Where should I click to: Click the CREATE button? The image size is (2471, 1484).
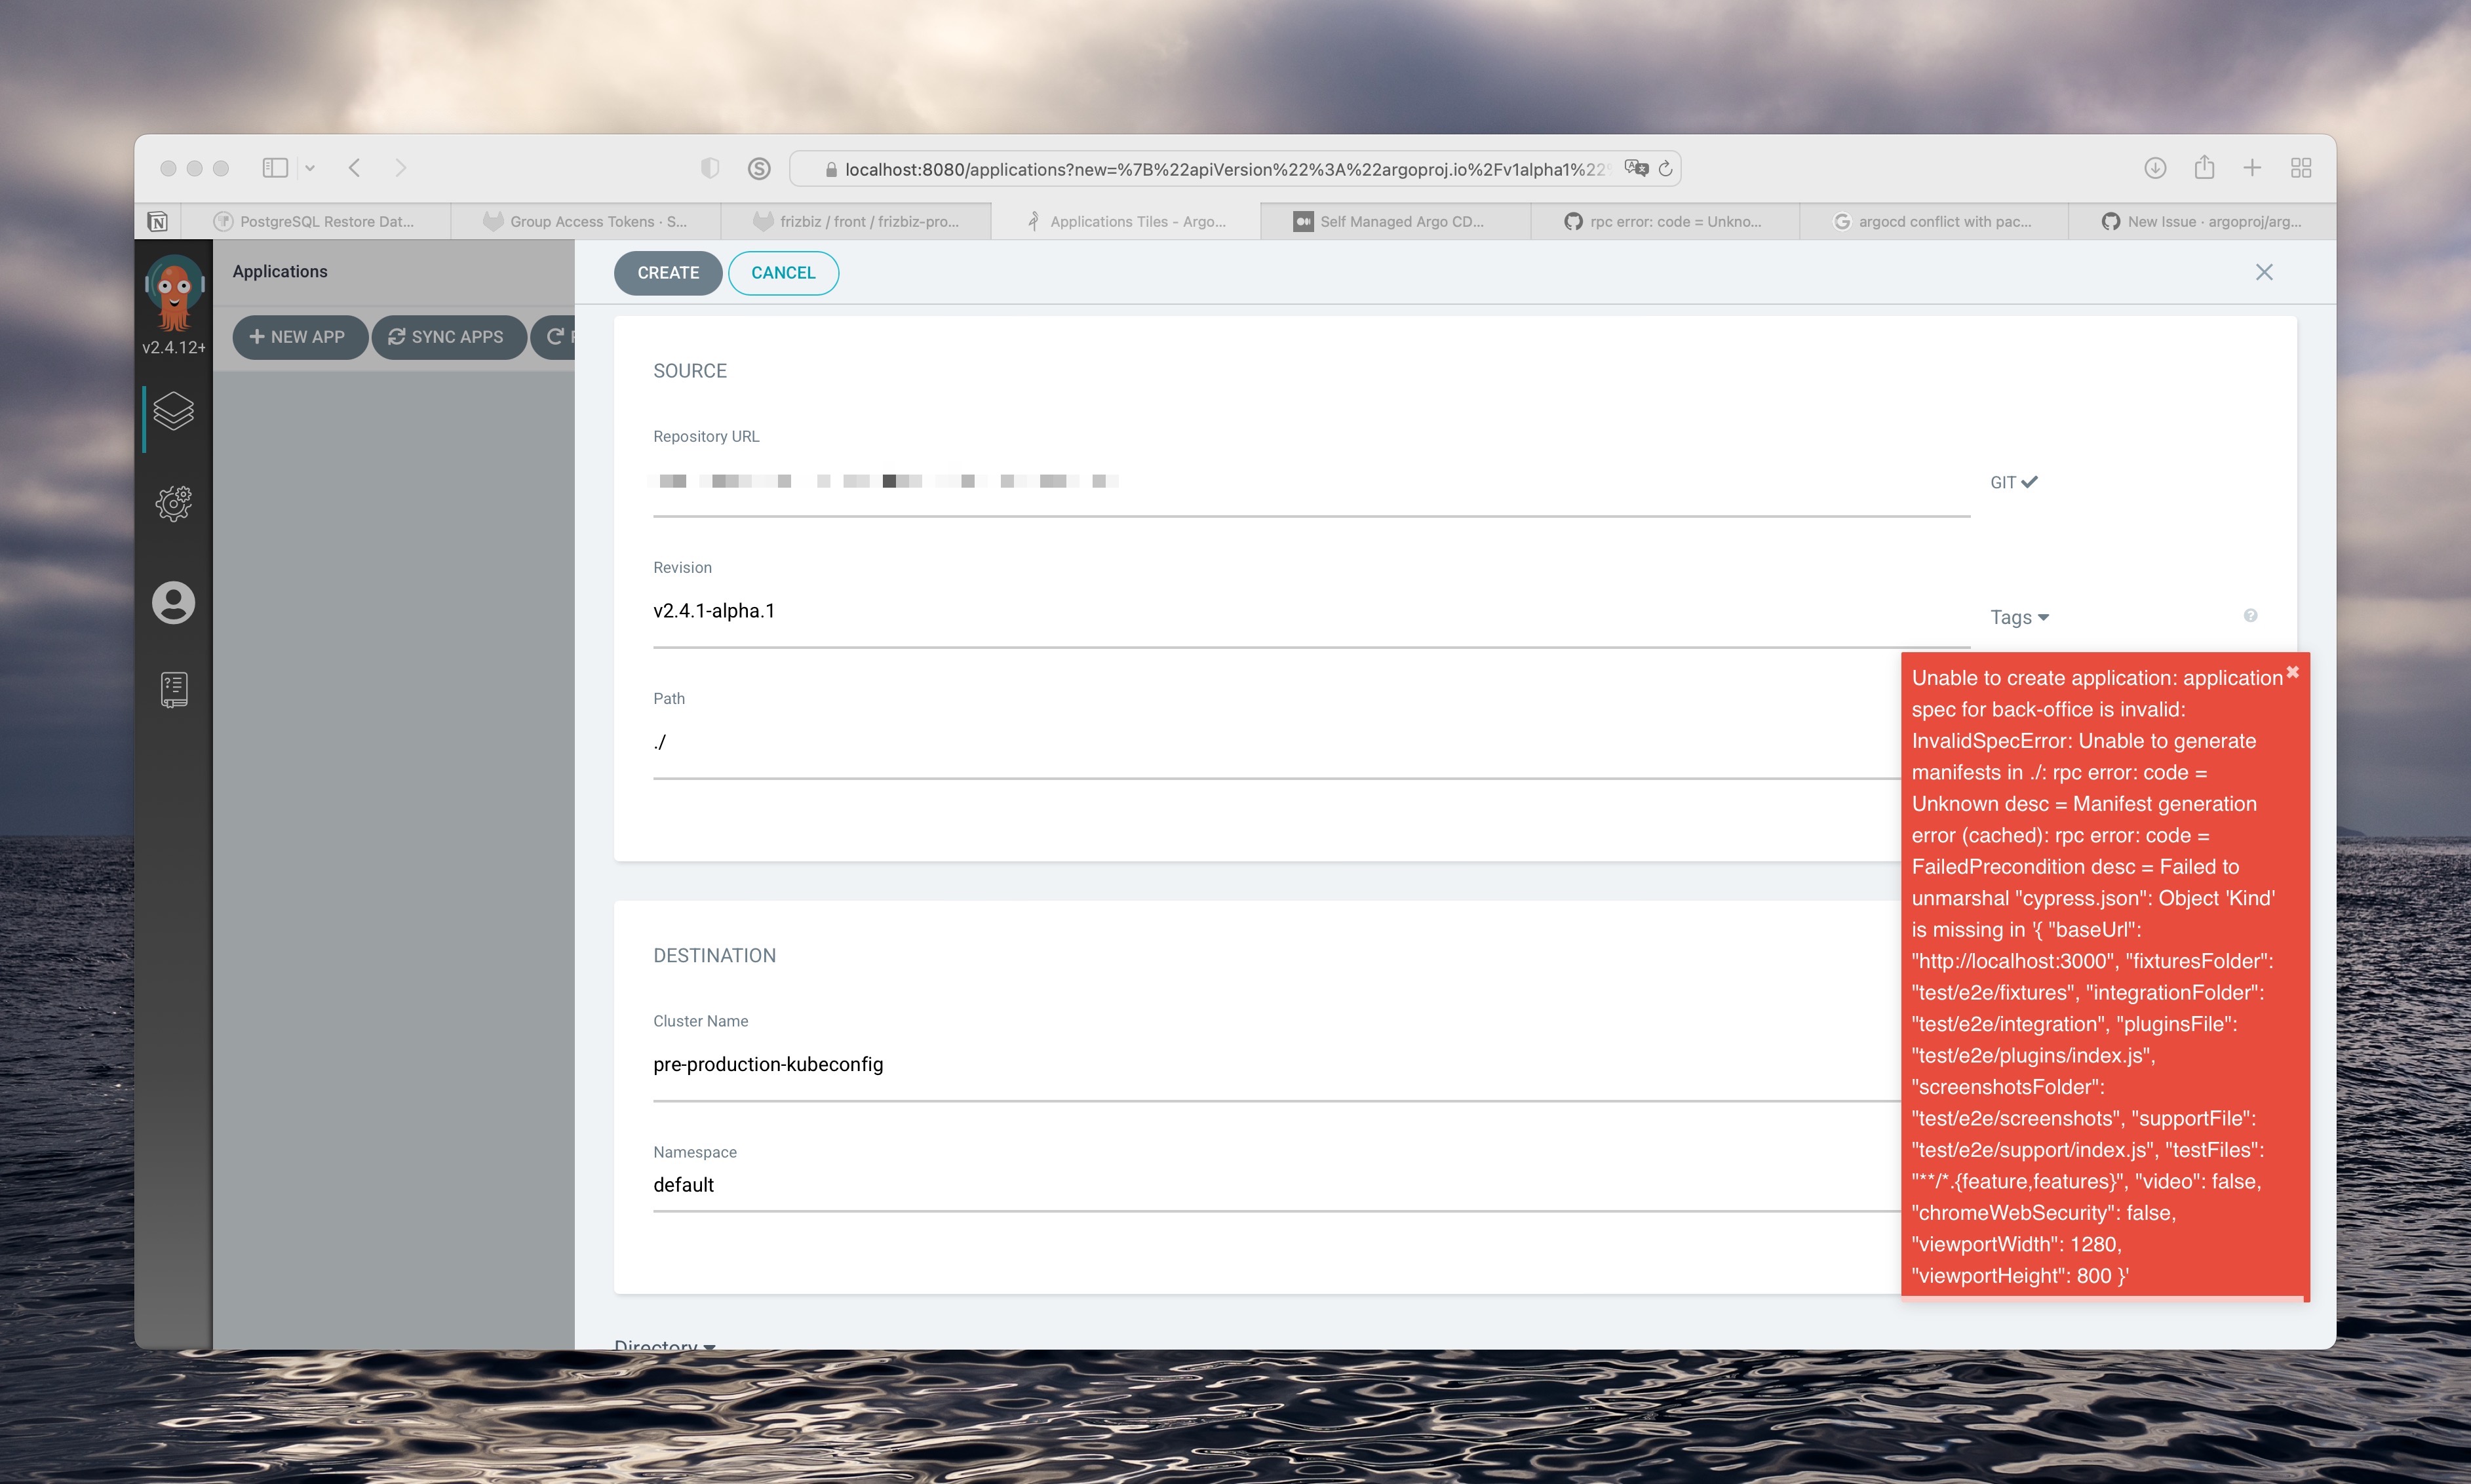pos(668,273)
